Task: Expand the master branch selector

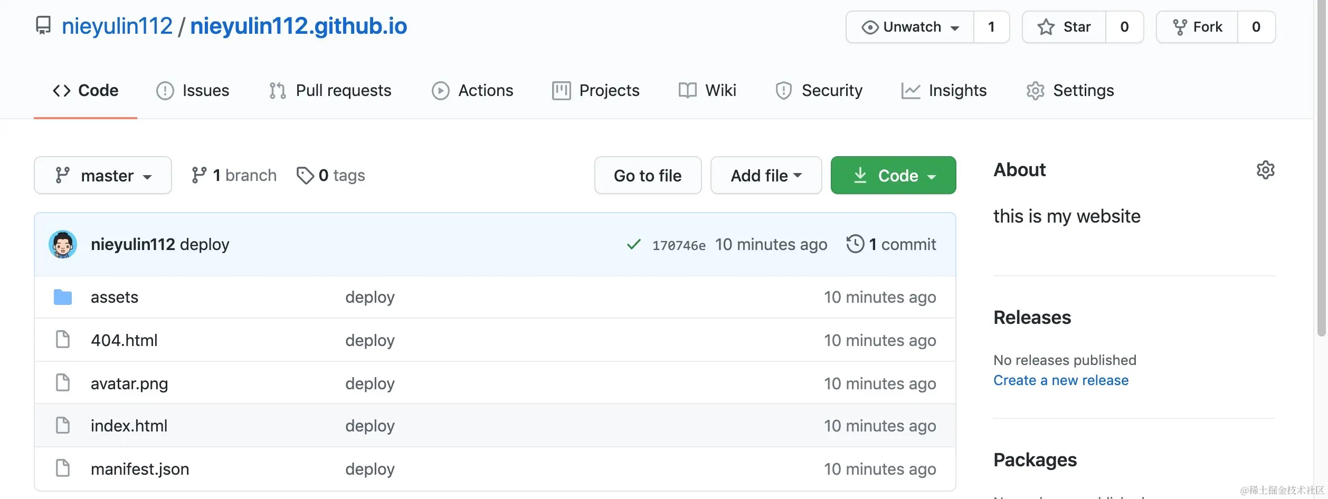Action: click(x=103, y=175)
